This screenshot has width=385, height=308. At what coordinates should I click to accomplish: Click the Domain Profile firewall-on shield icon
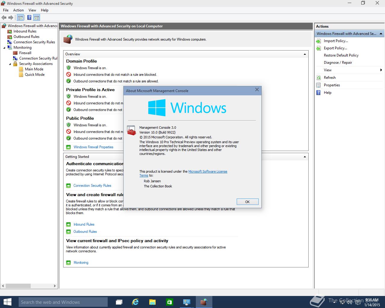point(69,68)
